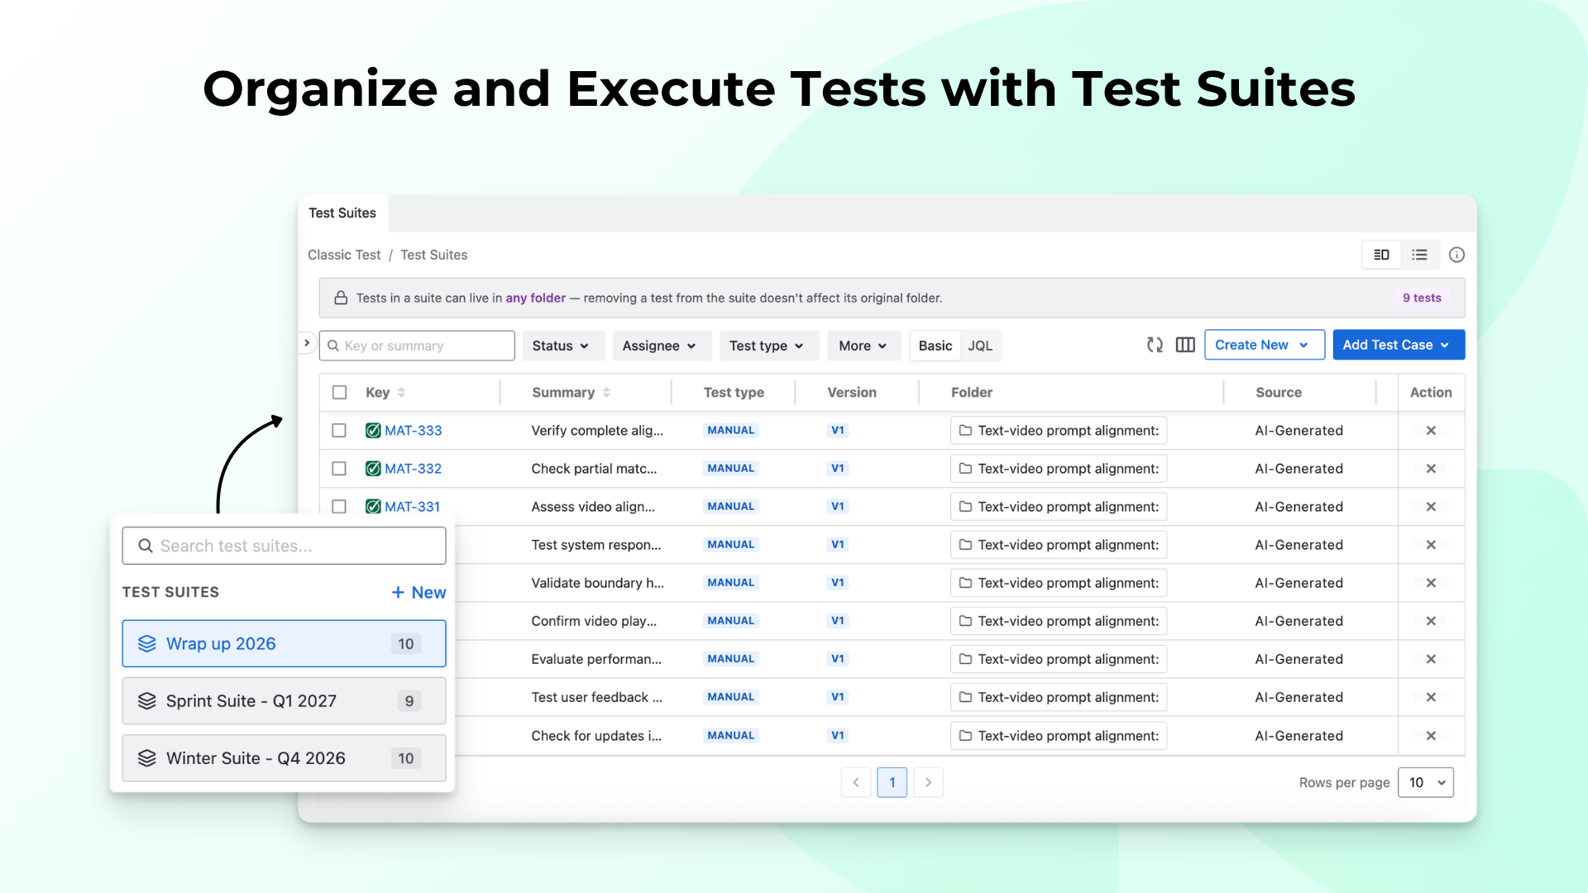Check the MAT-332 row checkbox
The image size is (1588, 893).
coord(339,469)
